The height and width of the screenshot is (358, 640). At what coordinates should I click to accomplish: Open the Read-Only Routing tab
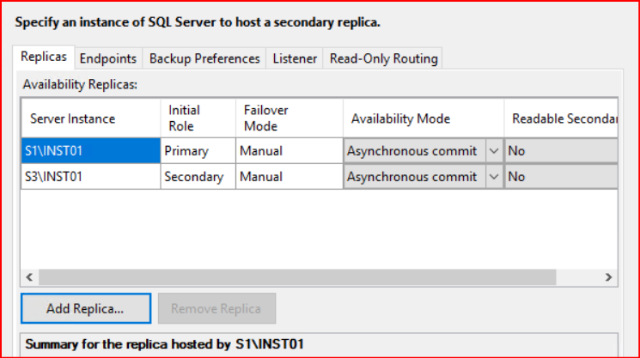point(382,58)
